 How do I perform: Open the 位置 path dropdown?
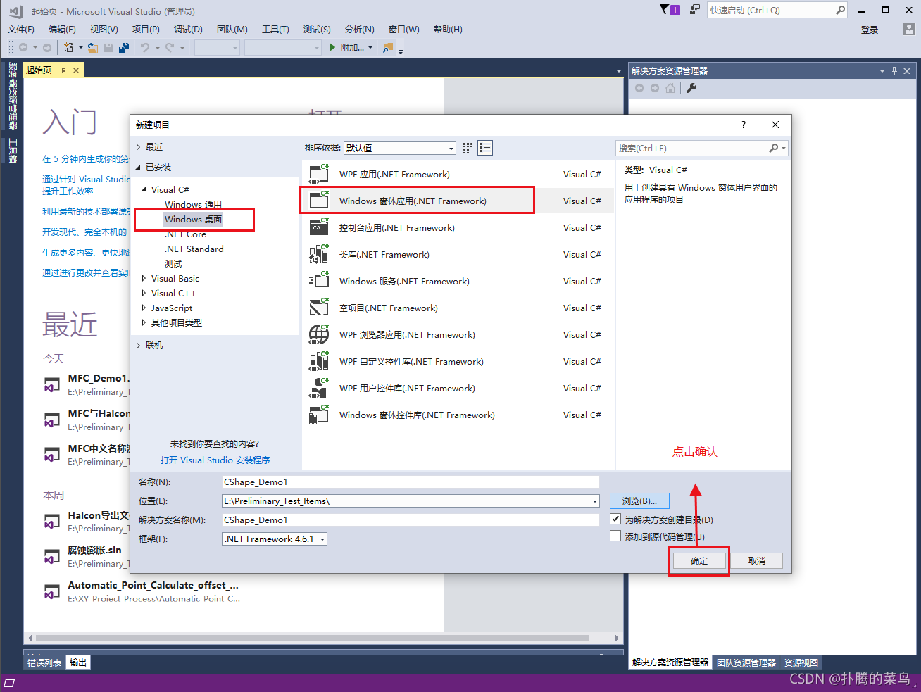tap(595, 501)
